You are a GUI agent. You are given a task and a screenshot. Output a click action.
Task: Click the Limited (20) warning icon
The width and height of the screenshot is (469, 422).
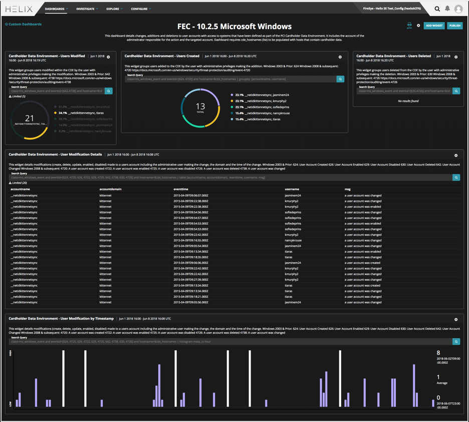(x=10, y=183)
